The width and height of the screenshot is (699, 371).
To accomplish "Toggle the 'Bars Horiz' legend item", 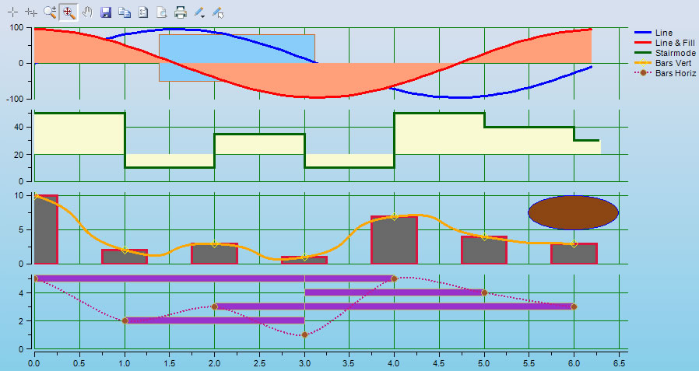I will (x=675, y=72).
